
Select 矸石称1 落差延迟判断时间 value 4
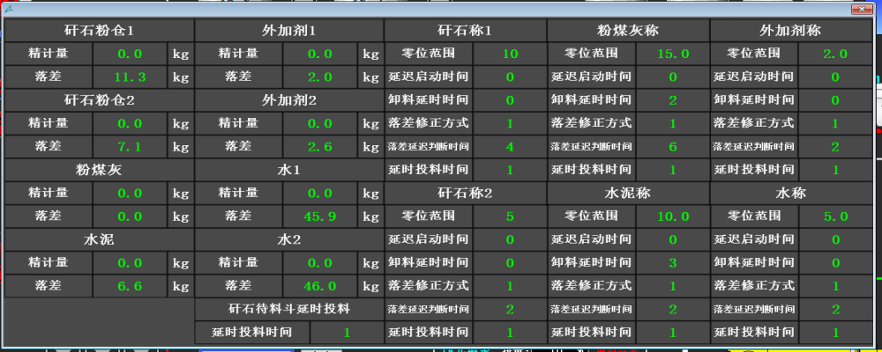click(510, 145)
